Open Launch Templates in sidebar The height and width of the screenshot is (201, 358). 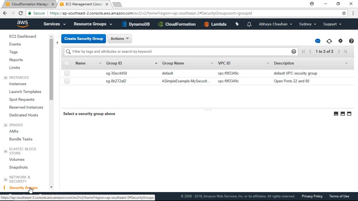(x=25, y=92)
